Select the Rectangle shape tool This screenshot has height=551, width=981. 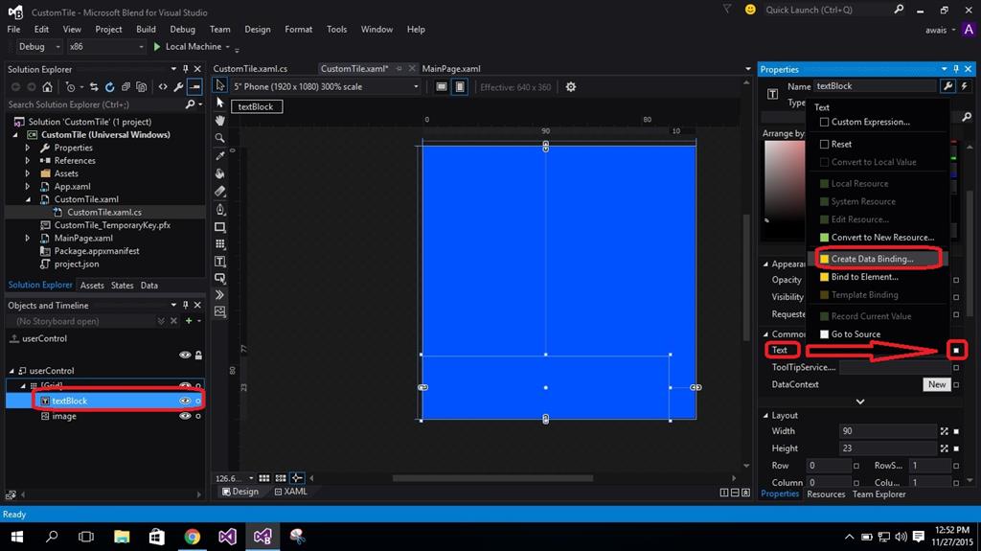coord(220,227)
